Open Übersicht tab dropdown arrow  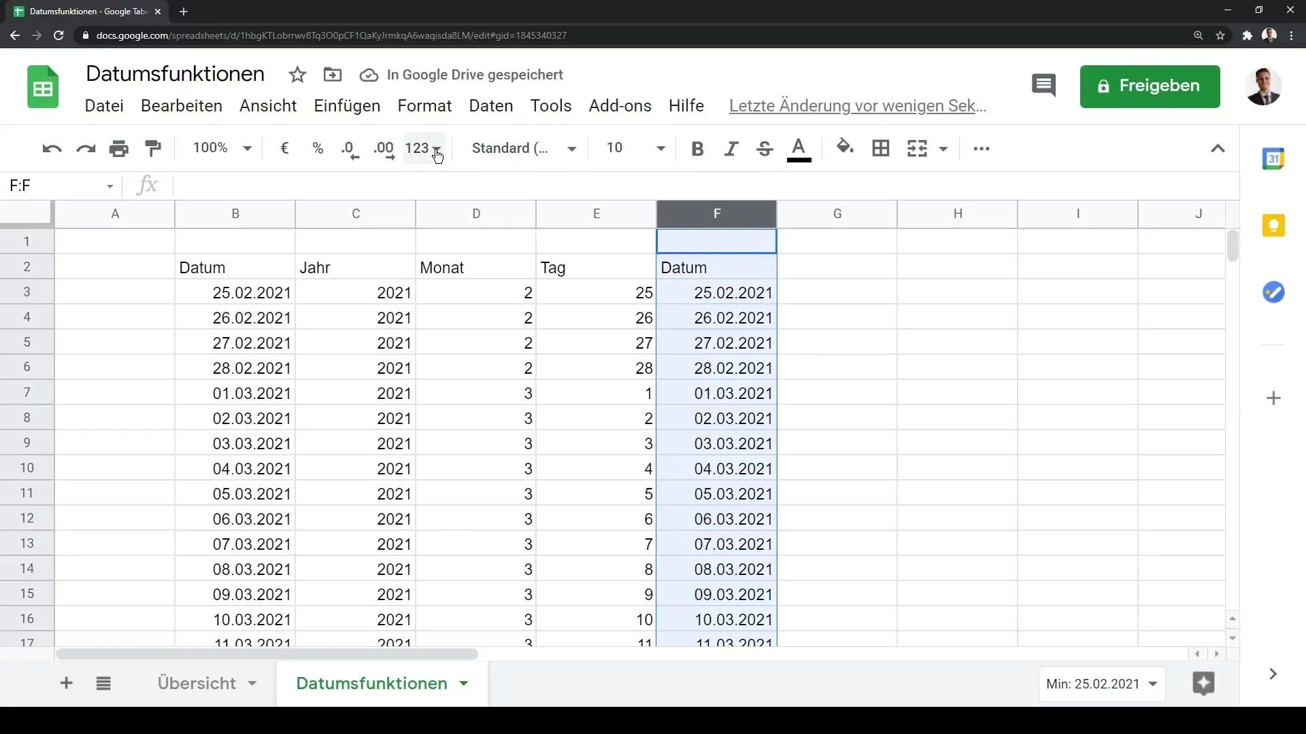pos(252,684)
